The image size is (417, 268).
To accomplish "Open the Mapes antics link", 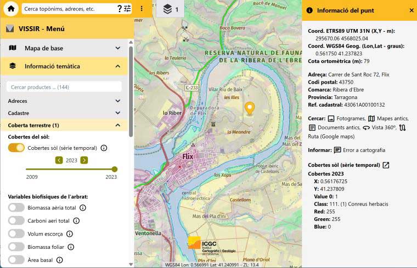I will point(392,119).
